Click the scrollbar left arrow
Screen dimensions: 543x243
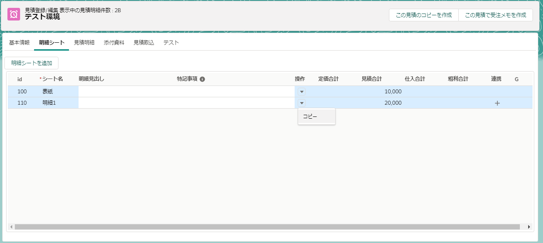pyautogui.click(x=11, y=227)
